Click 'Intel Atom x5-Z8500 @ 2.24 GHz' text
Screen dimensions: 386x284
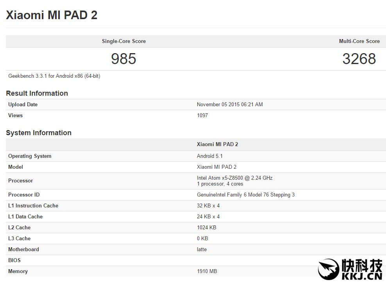click(x=234, y=178)
